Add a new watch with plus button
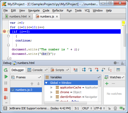Viewport: 128px width, 113px height. coord(107,84)
